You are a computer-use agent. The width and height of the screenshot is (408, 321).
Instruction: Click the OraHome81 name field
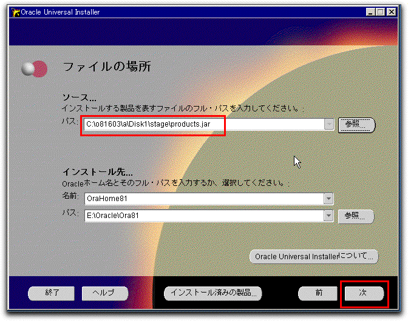click(203, 198)
